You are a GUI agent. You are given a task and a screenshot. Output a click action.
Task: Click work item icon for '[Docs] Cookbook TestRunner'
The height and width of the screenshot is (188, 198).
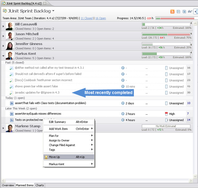pos(11,80)
